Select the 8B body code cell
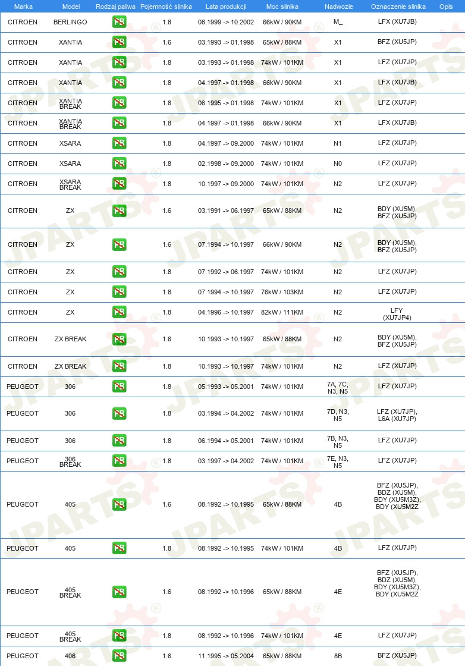The width and height of the screenshot is (465, 666). (x=338, y=656)
